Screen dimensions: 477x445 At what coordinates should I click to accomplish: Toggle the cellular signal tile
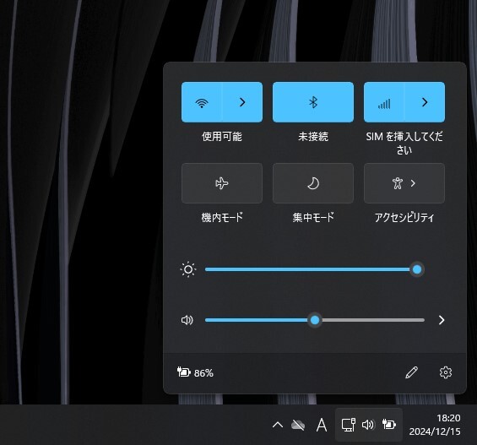pos(384,102)
